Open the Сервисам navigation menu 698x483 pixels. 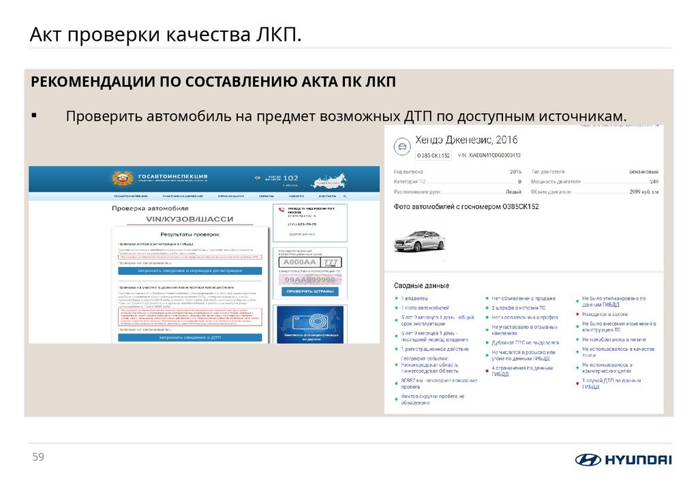[265, 196]
